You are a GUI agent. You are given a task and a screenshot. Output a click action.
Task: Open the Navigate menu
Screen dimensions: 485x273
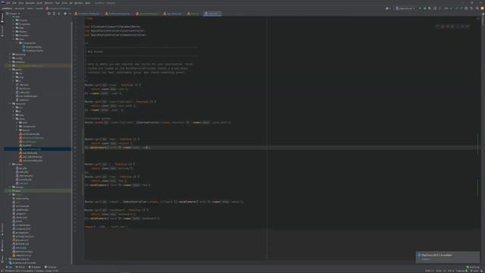tap(30, 3)
